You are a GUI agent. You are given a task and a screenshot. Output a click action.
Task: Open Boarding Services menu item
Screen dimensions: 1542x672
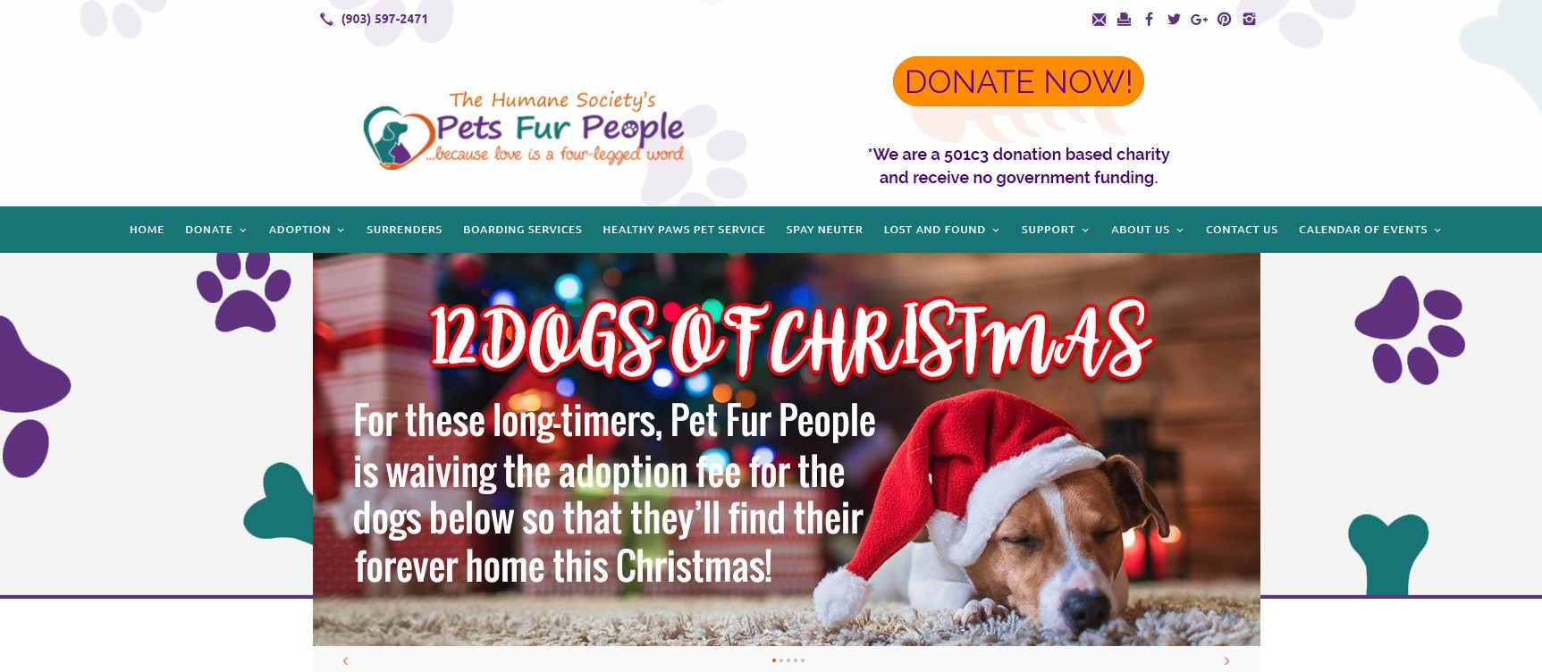pos(522,230)
